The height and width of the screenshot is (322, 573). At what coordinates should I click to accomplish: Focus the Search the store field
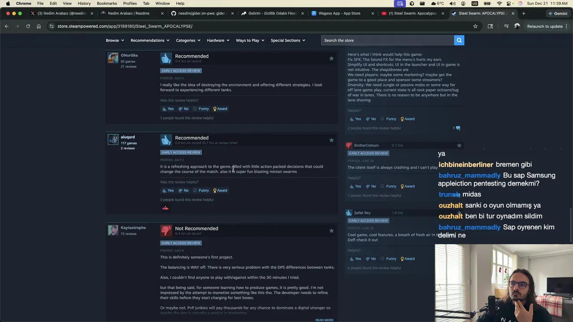(x=387, y=40)
